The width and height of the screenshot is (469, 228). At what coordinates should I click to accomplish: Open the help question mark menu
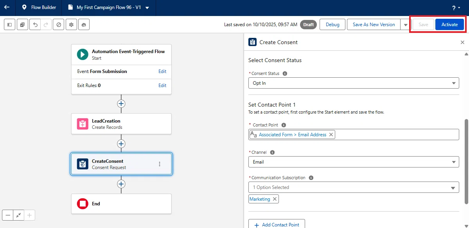(x=456, y=8)
